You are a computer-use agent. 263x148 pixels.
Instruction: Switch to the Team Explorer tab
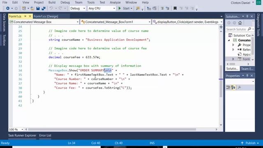click(247, 69)
